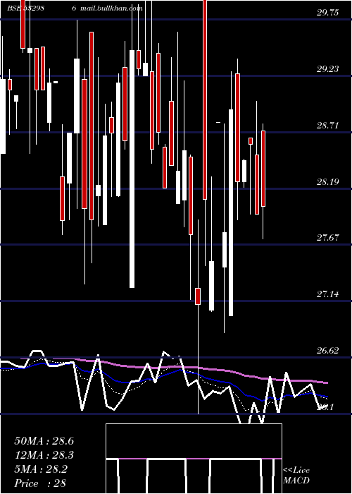Image resolution: width=352 pixels, height=494 pixels.
Task: Click the 28.19 price axis label
Action: click(328, 182)
